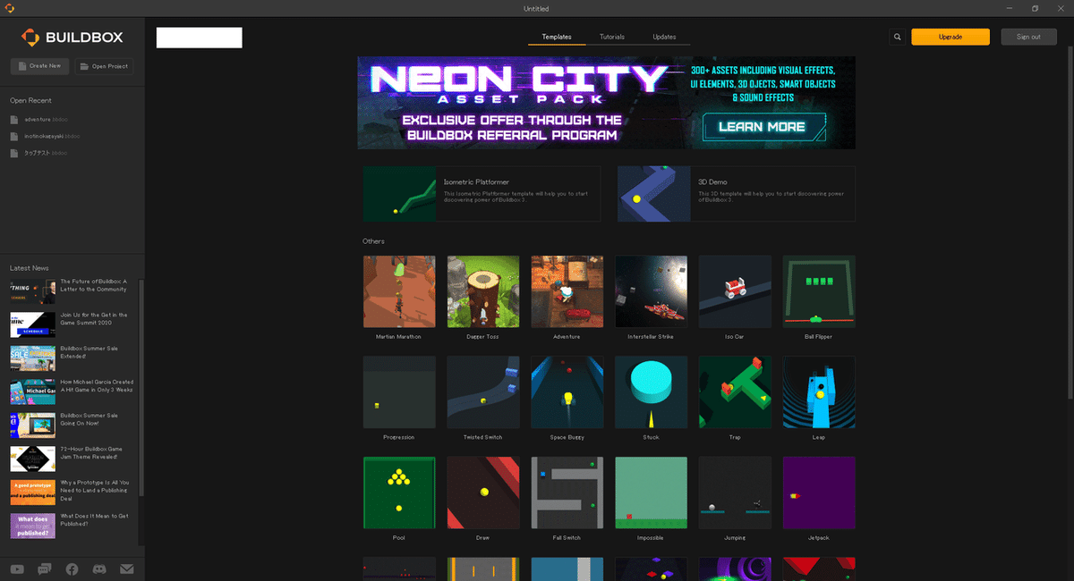Switch to the Updates tab
Image resolution: width=1074 pixels, height=581 pixels.
click(x=664, y=37)
